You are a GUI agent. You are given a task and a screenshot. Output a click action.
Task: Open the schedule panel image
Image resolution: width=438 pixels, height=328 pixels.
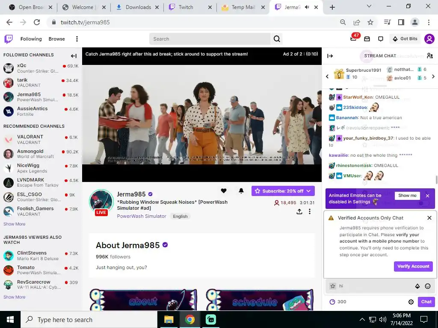coord(260,300)
